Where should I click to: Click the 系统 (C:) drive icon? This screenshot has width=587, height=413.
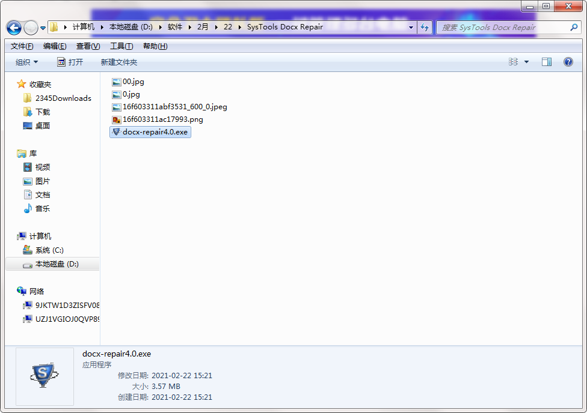(27, 250)
